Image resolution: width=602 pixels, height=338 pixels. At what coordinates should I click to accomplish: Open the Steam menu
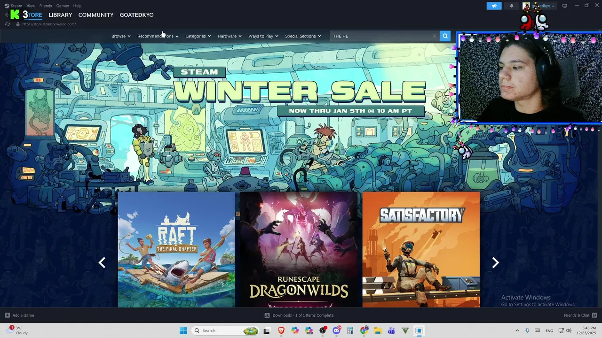(x=16, y=6)
